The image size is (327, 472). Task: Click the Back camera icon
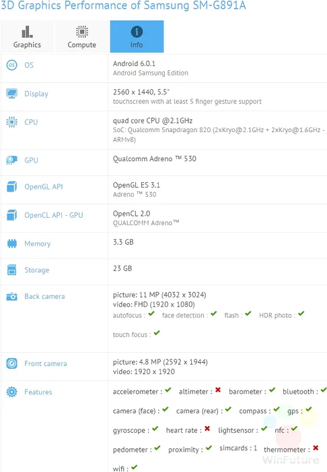(11, 297)
